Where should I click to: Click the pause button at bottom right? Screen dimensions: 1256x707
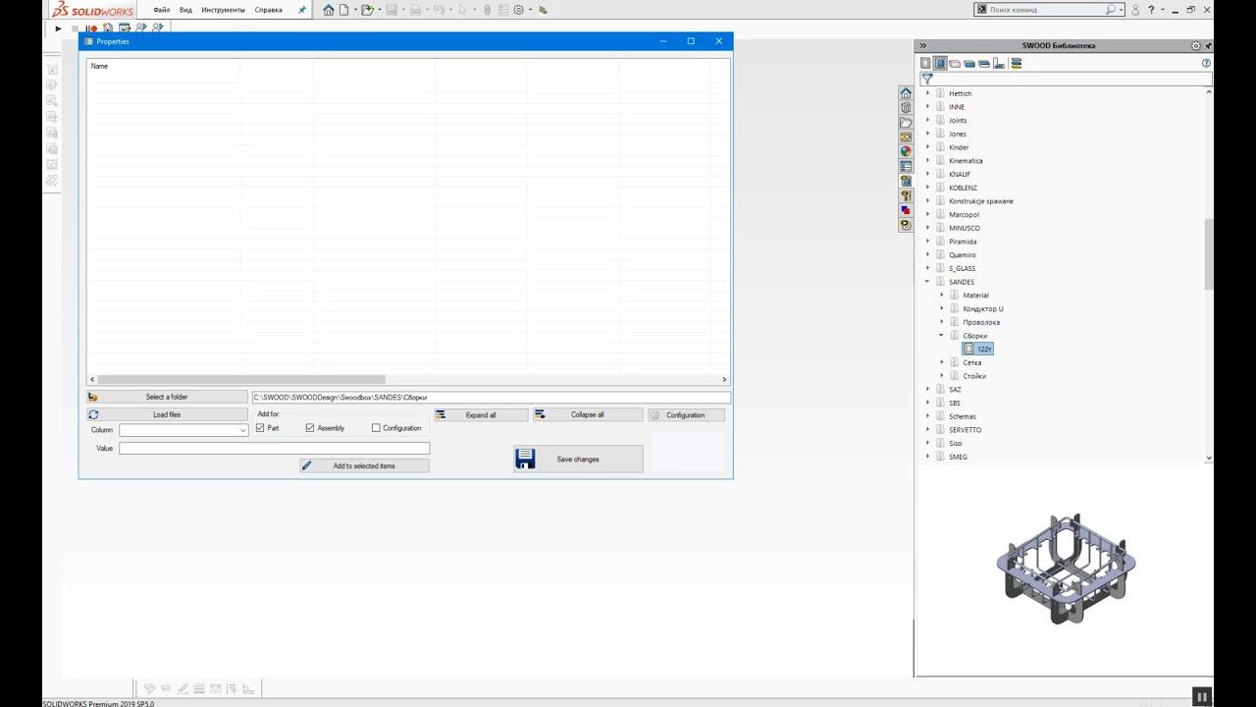(x=1201, y=696)
